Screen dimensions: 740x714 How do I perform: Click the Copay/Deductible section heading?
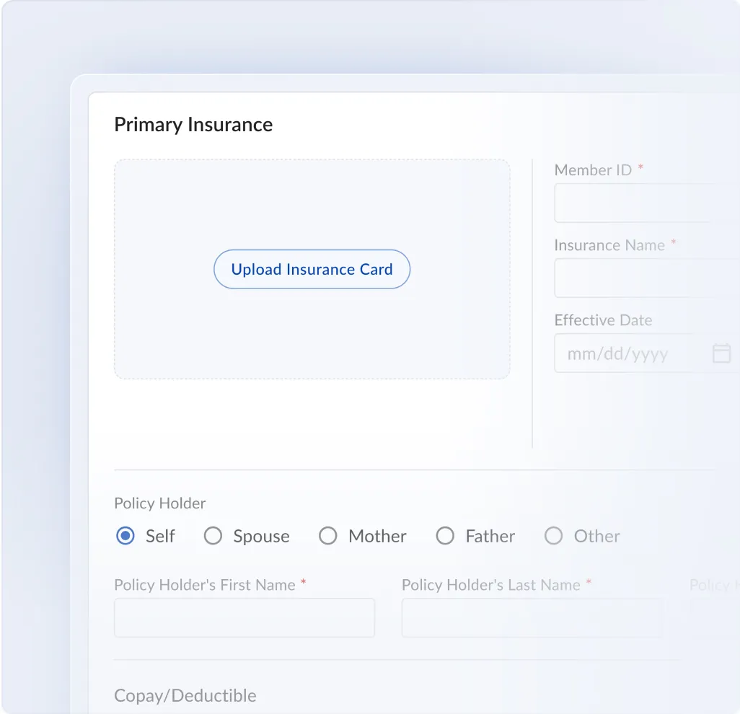185,695
